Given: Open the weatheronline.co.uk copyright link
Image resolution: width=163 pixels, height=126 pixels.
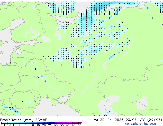Looking at the screenshot, I should click(x=141, y=124).
